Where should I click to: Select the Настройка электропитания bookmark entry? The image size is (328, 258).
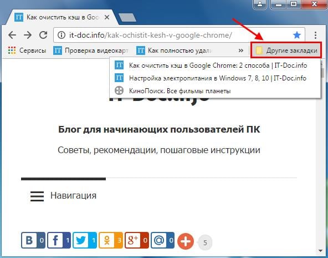click(x=215, y=78)
